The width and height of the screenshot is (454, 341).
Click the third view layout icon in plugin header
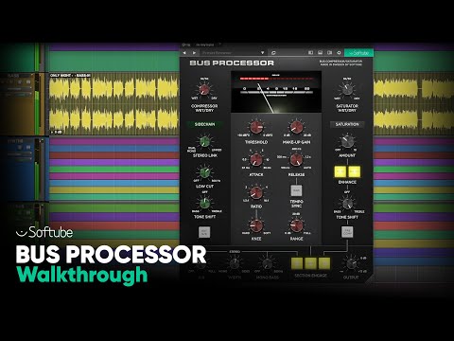tap(329, 53)
